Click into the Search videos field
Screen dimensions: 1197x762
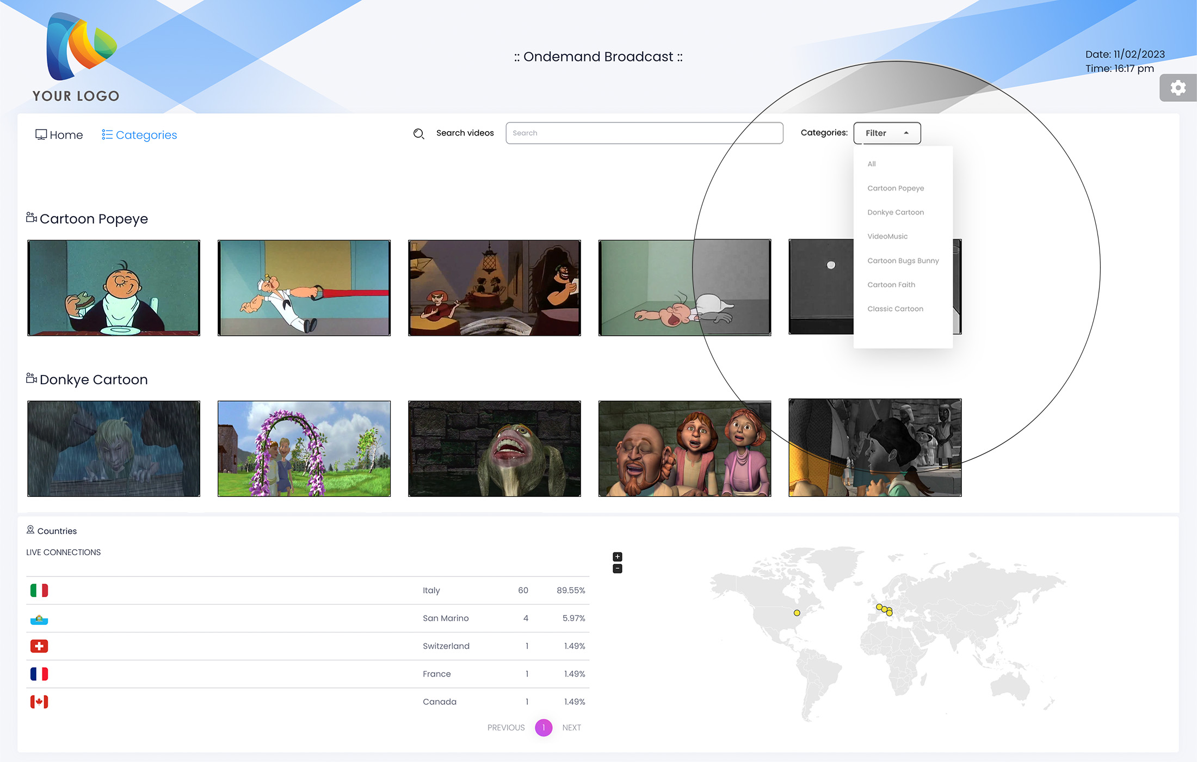[x=644, y=133]
